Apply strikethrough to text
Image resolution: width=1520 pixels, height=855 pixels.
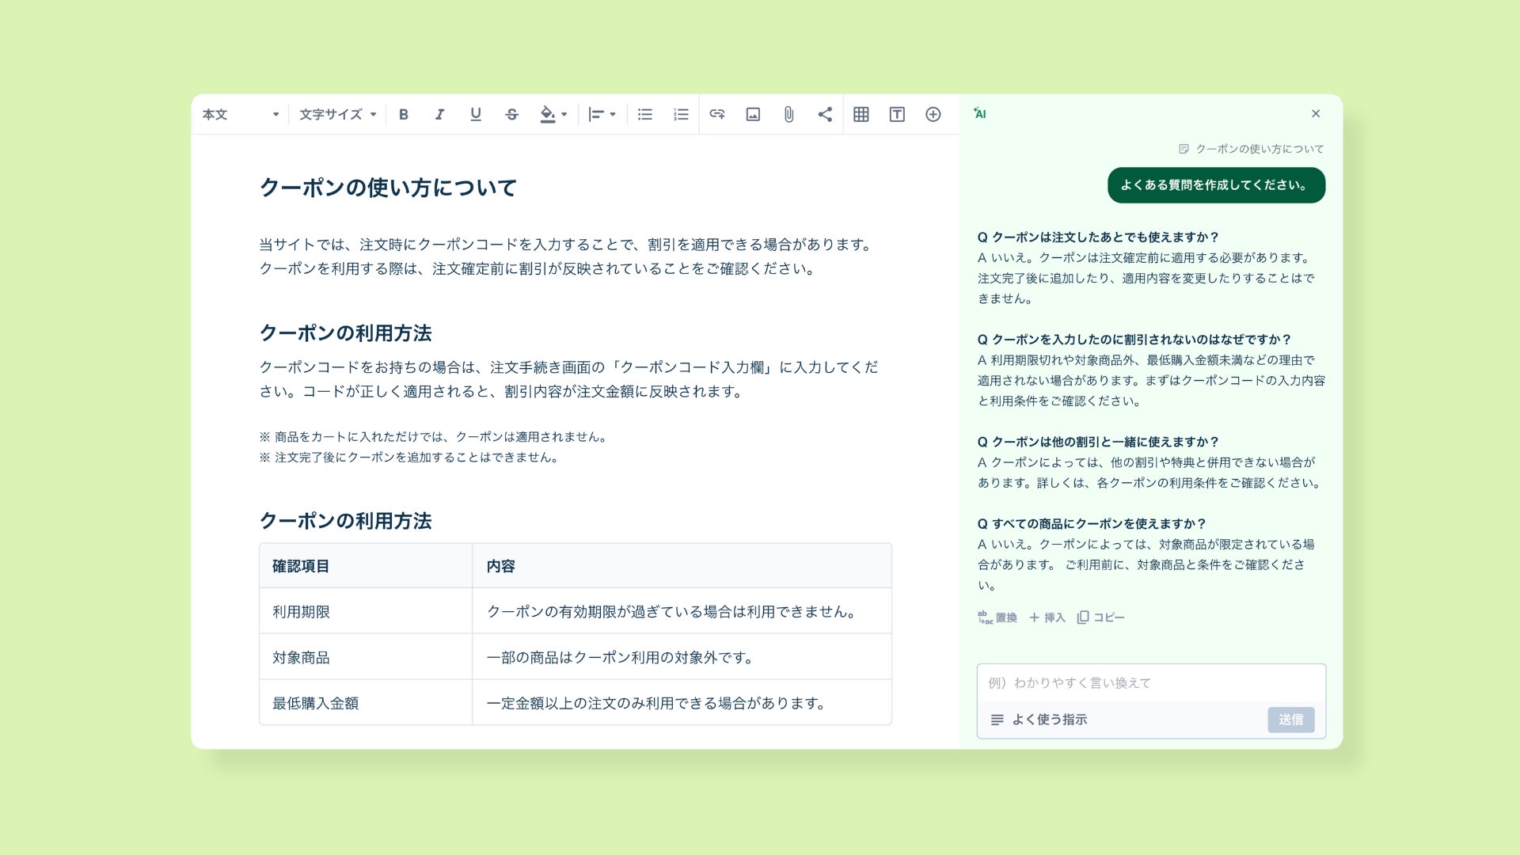coord(511,114)
